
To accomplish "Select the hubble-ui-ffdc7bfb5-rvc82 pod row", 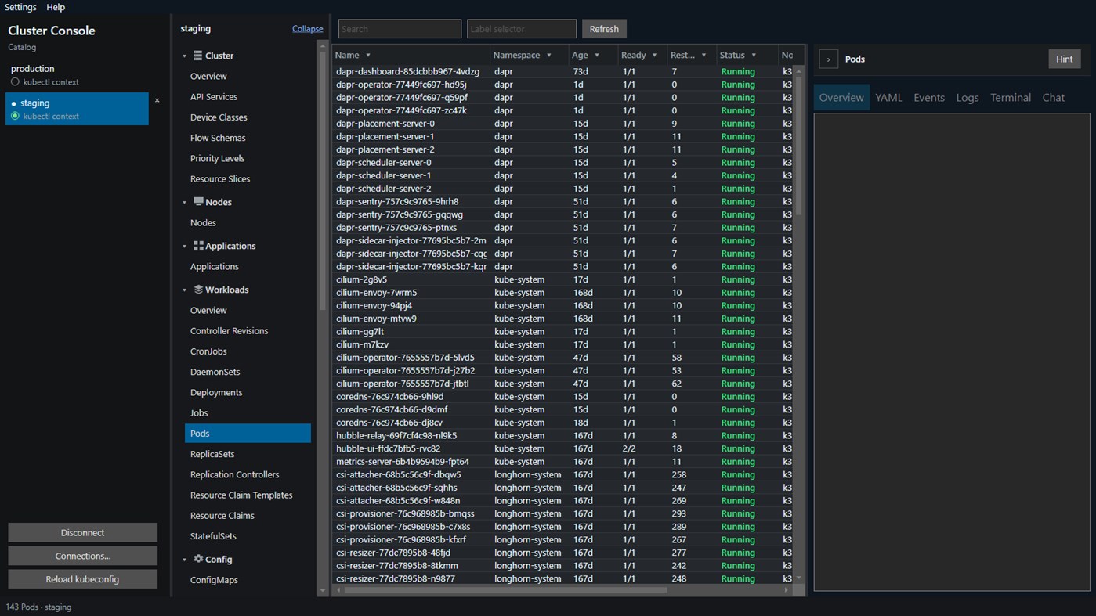I will (563, 448).
